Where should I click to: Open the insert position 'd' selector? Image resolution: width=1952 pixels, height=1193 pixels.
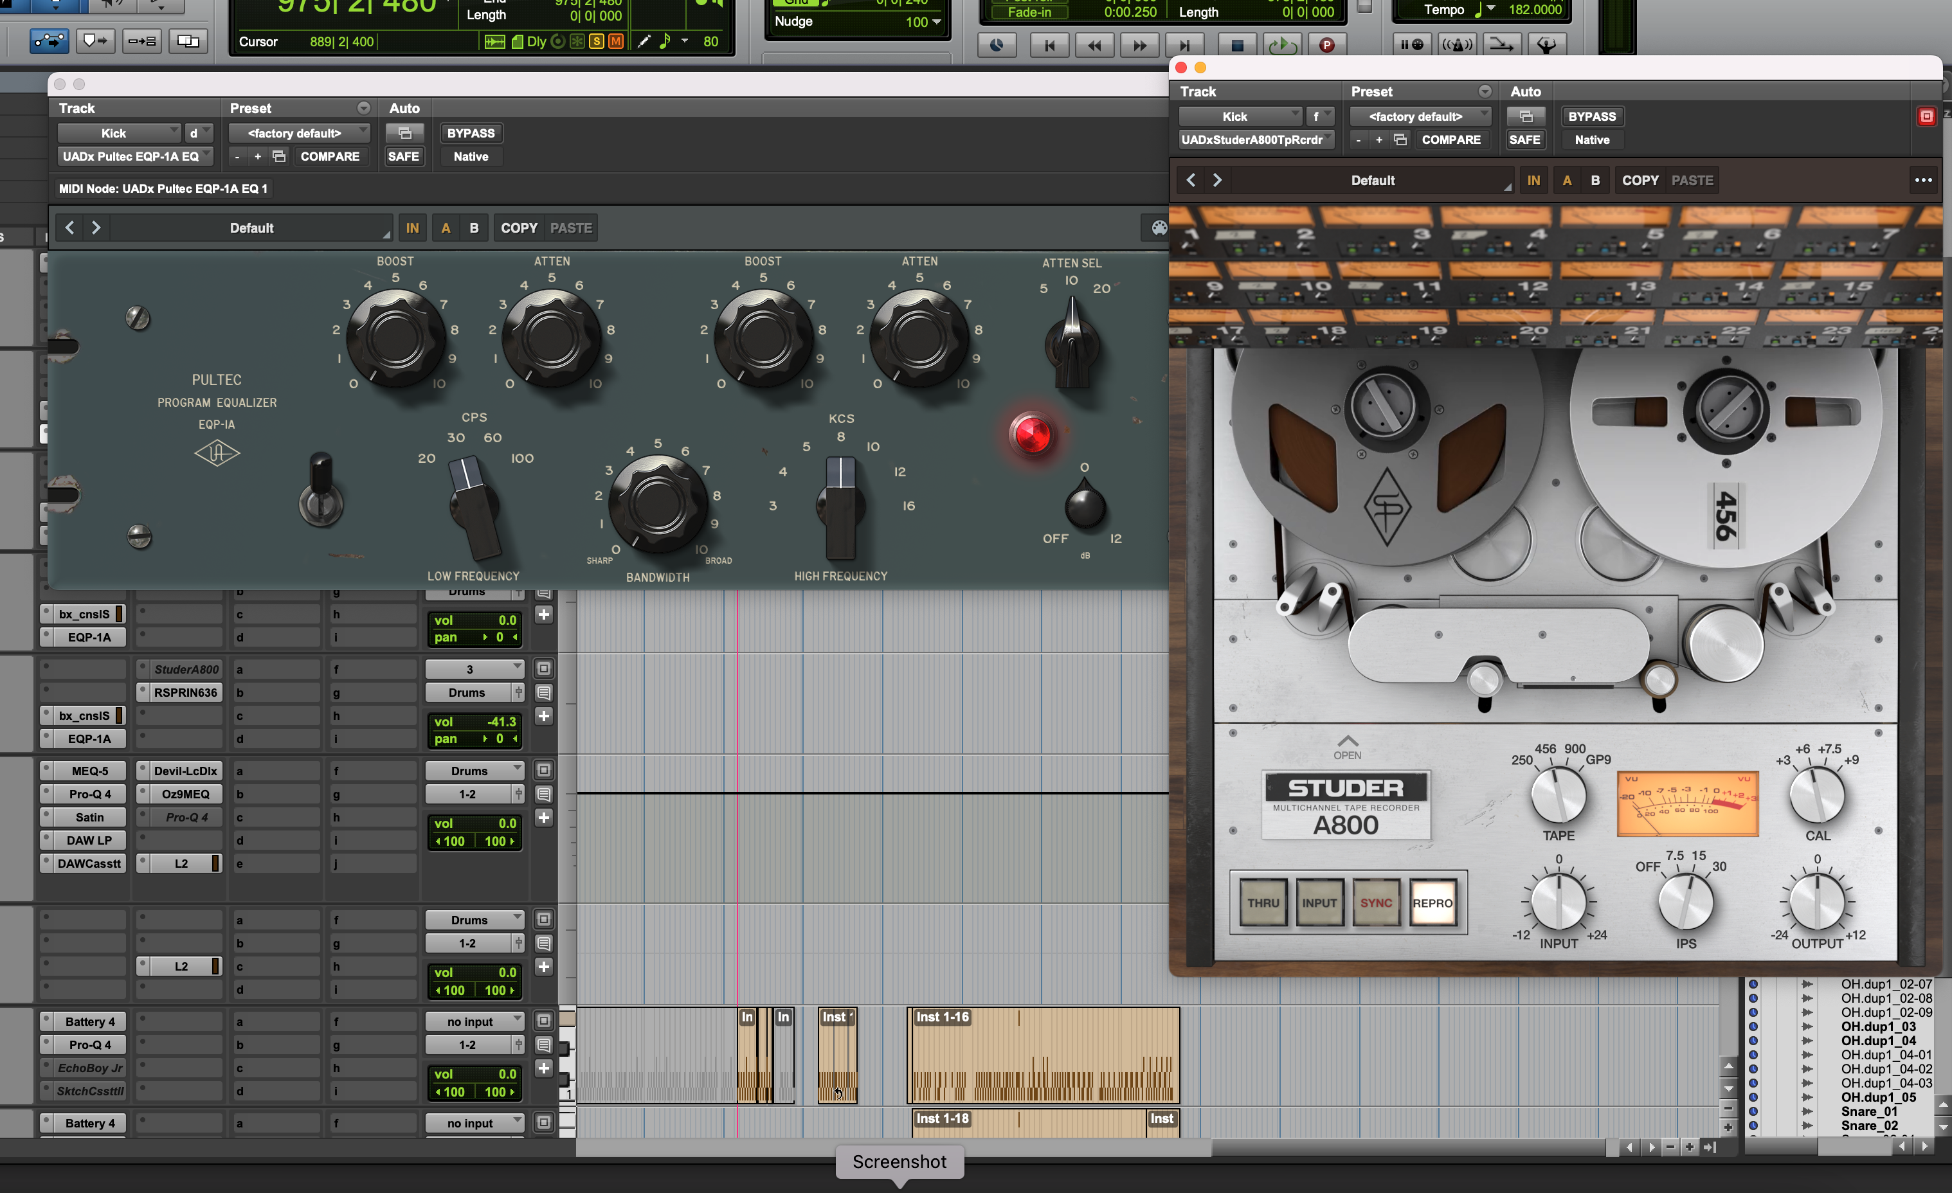(x=199, y=133)
